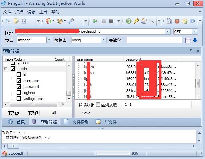
Task: Select the 获取数据 bottom tab
Action: tap(45, 122)
